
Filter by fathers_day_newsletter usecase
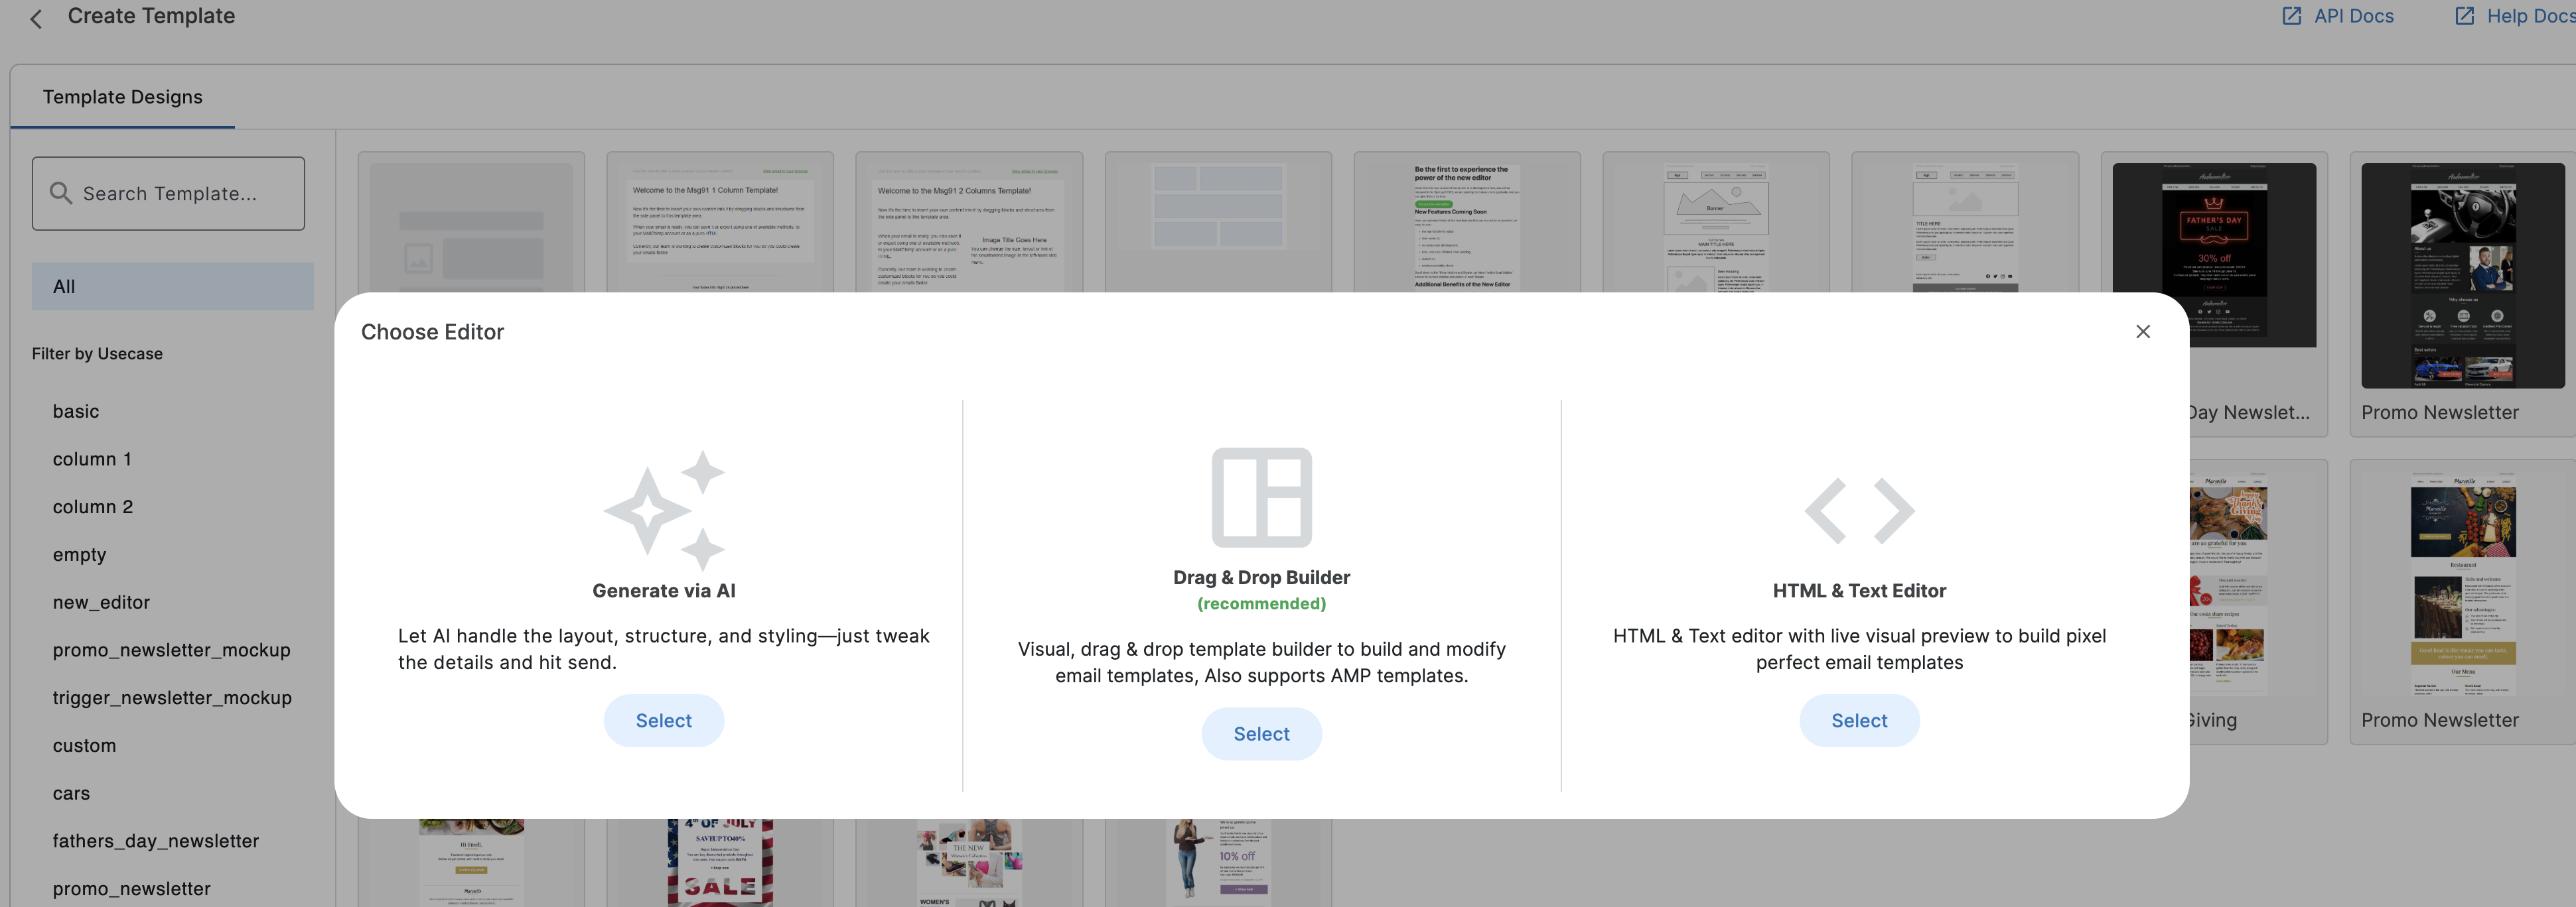point(155,841)
